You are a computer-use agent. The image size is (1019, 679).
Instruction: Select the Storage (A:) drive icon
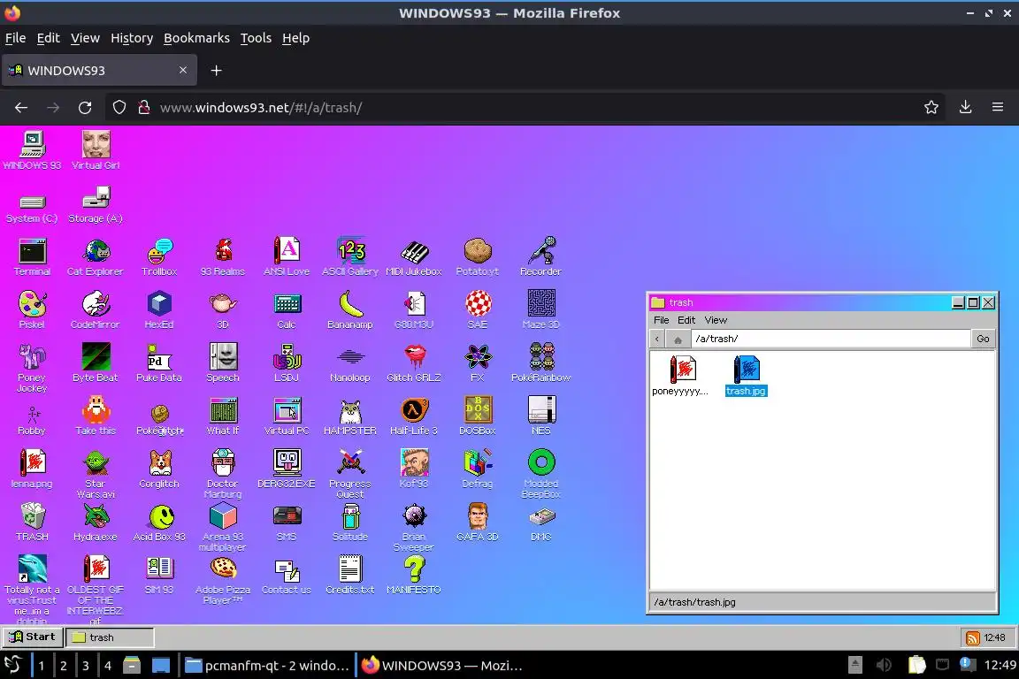96,204
